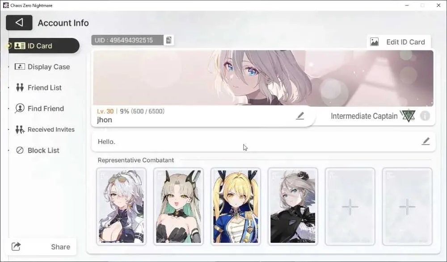Open the Friend List section
The width and height of the screenshot is (447, 262).
pos(38,88)
